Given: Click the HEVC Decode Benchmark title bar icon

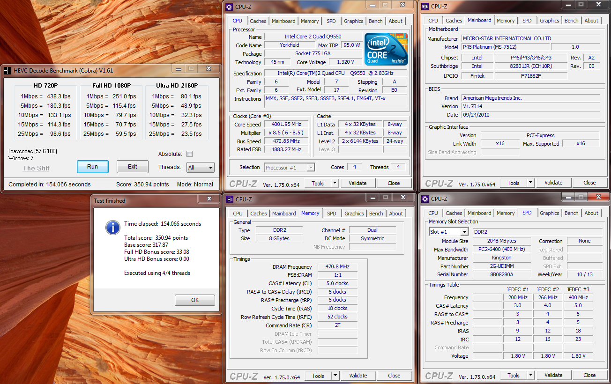Looking at the screenshot, I should [x=7, y=71].
